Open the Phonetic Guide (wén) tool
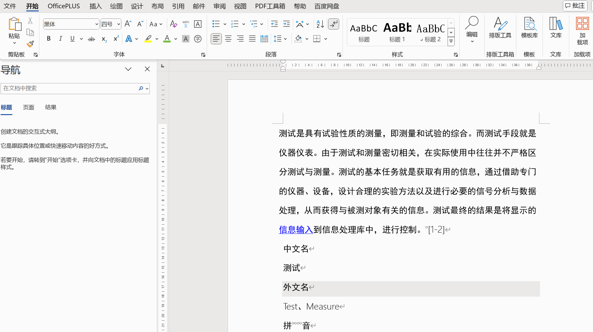This screenshot has height=332, width=593. [x=185, y=24]
